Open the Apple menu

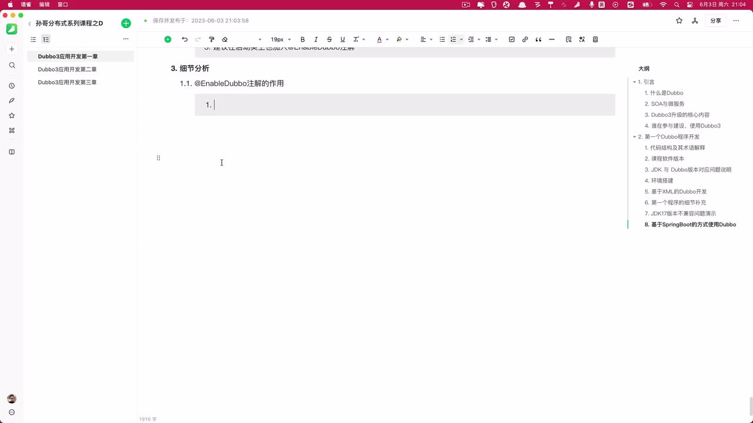pos(10,4)
